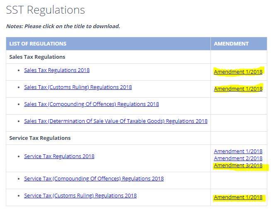Select the Service Tax Regulations section heading
This screenshot has height=209, width=271.
point(40,138)
